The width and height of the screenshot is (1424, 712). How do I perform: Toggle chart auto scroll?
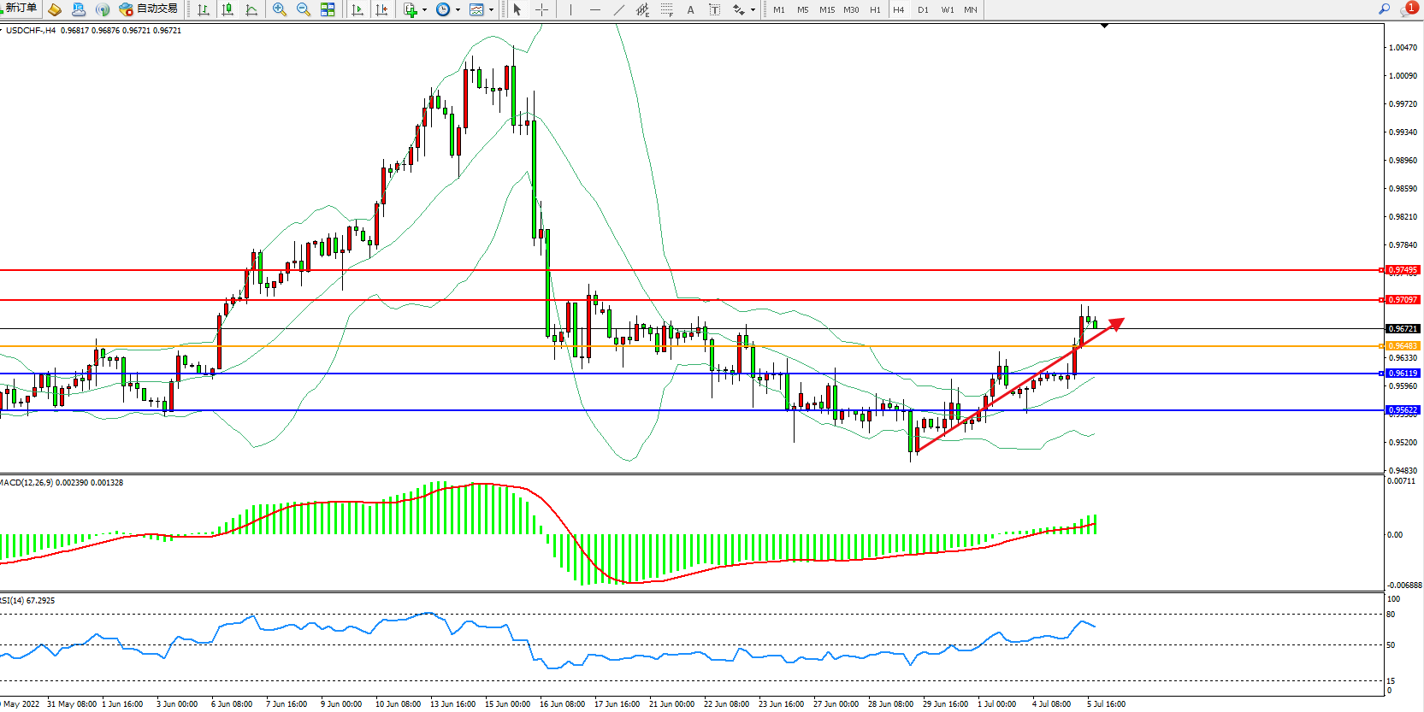357,10
